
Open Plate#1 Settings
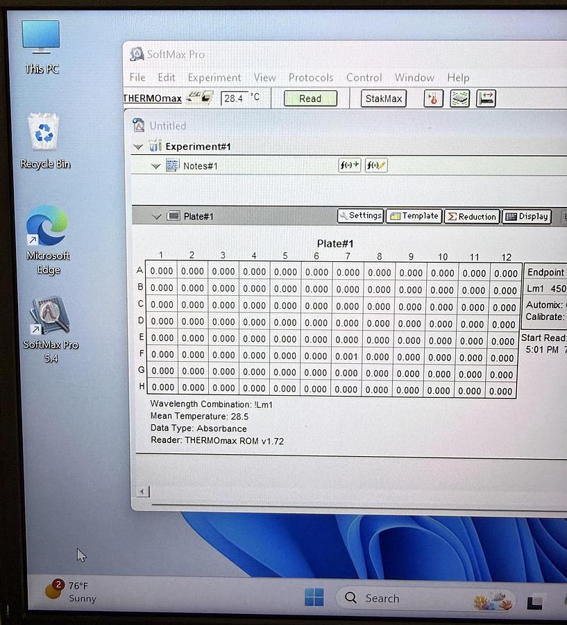[x=361, y=216]
